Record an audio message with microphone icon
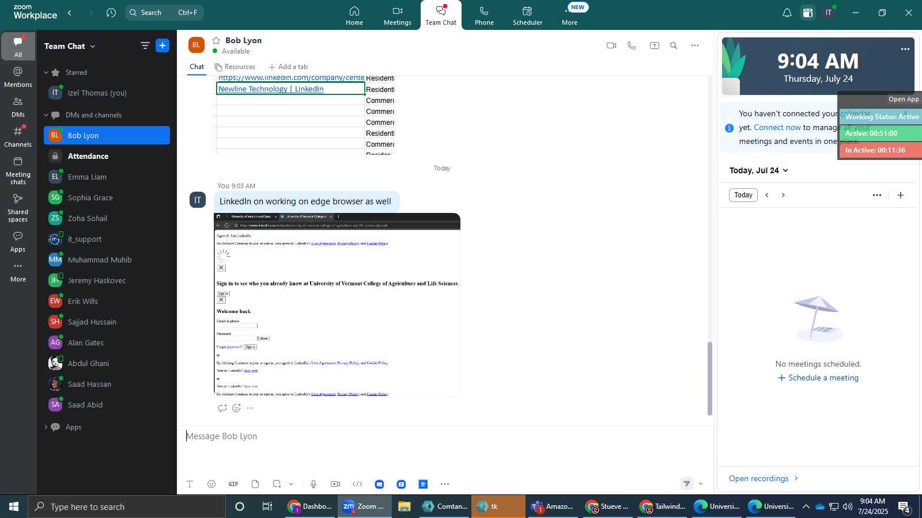 (313, 484)
